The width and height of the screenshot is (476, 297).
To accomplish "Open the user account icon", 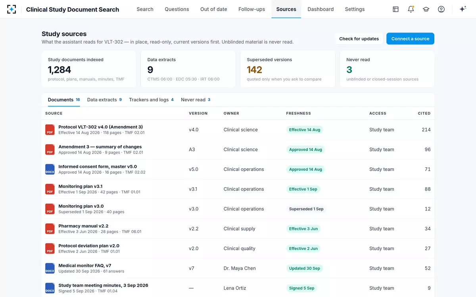I will [x=441, y=9].
